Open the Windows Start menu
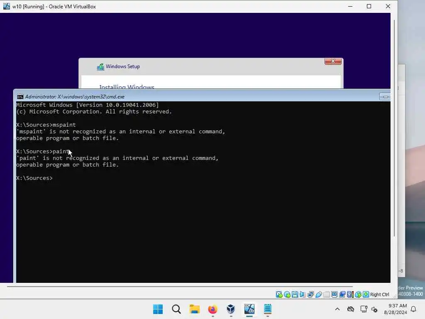This screenshot has width=425, height=319. pyautogui.click(x=158, y=309)
